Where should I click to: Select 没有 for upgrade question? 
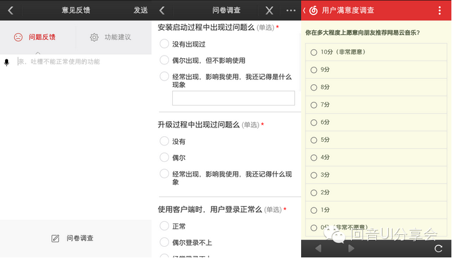[x=164, y=141]
